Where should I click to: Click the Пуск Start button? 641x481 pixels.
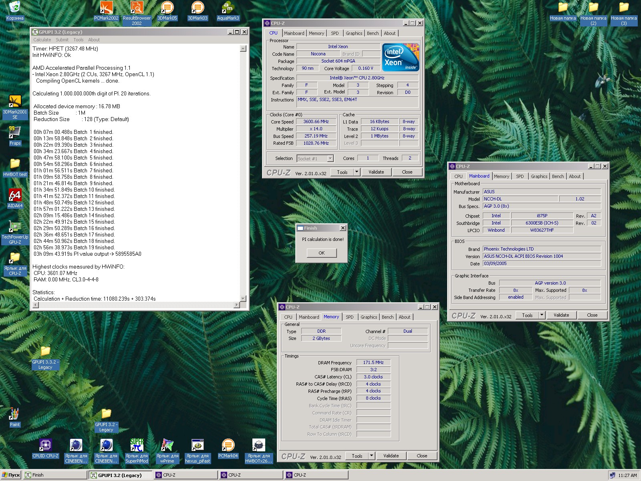(x=11, y=475)
